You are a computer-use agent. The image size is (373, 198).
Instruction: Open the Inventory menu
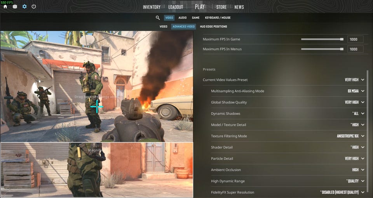(152, 7)
